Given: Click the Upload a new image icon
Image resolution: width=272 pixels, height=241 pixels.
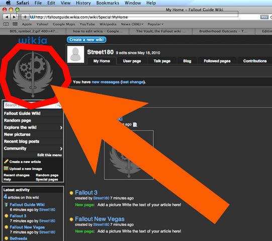Looking at the screenshot, I should coord(6,169).
